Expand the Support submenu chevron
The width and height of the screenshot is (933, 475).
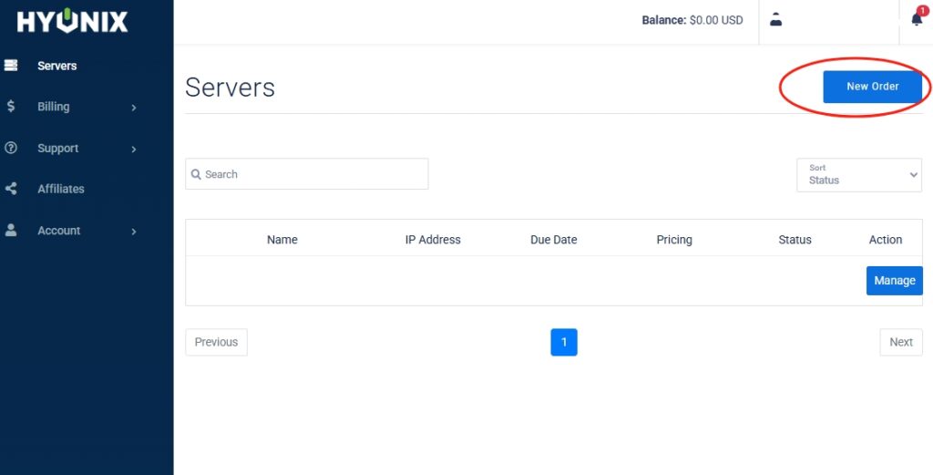[134, 149]
